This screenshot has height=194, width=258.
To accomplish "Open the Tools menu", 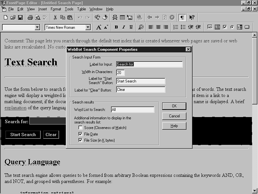I will [x=69, y=9].
